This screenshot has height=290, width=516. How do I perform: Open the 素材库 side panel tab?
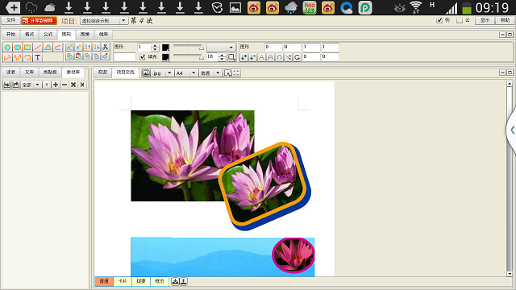[x=73, y=72]
